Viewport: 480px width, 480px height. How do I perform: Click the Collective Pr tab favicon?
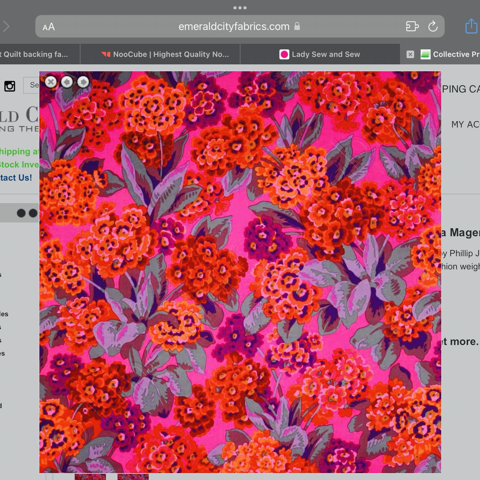425,54
